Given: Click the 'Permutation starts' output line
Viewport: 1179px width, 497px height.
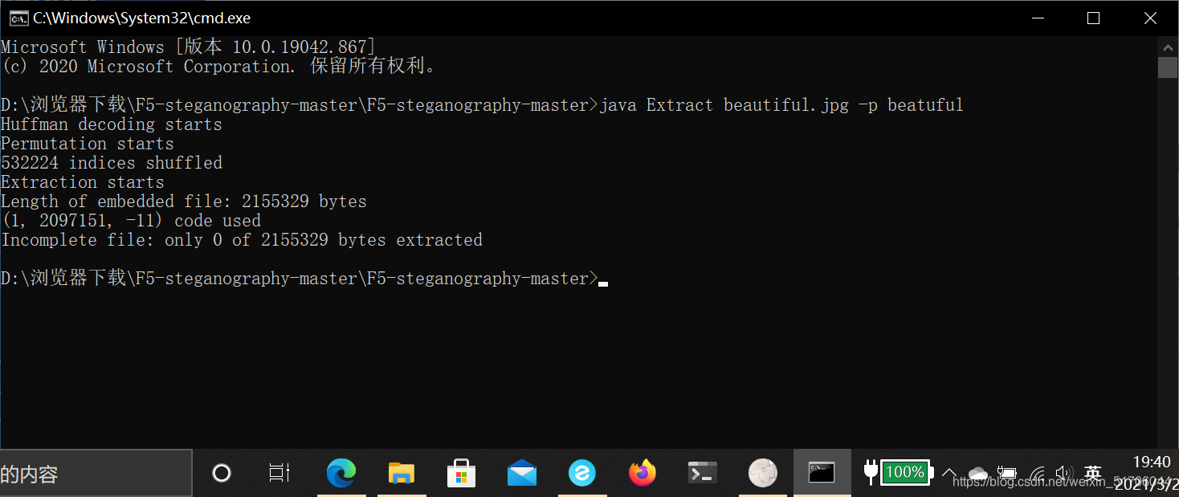Looking at the screenshot, I should pos(88,144).
